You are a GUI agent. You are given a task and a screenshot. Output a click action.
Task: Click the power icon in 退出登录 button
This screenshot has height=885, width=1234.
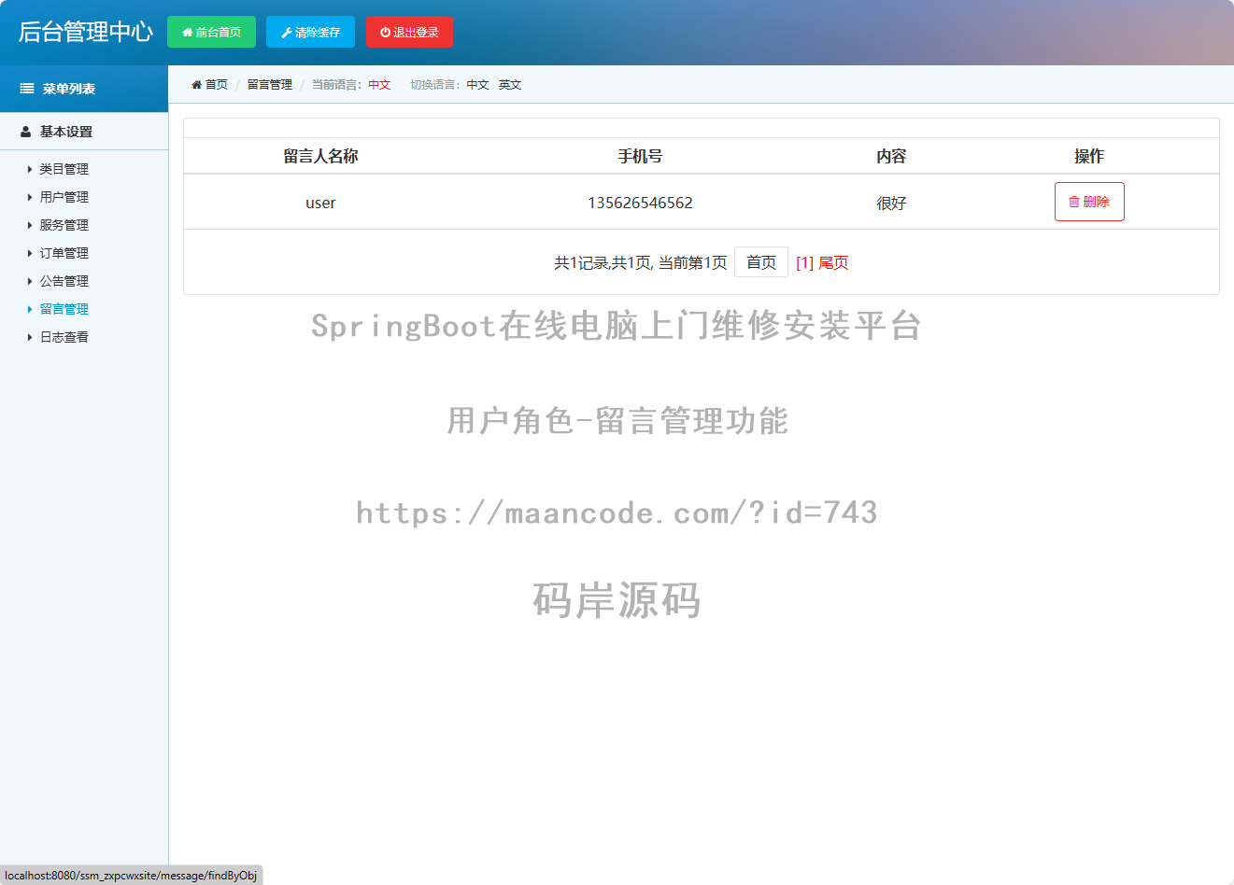pyautogui.click(x=386, y=33)
